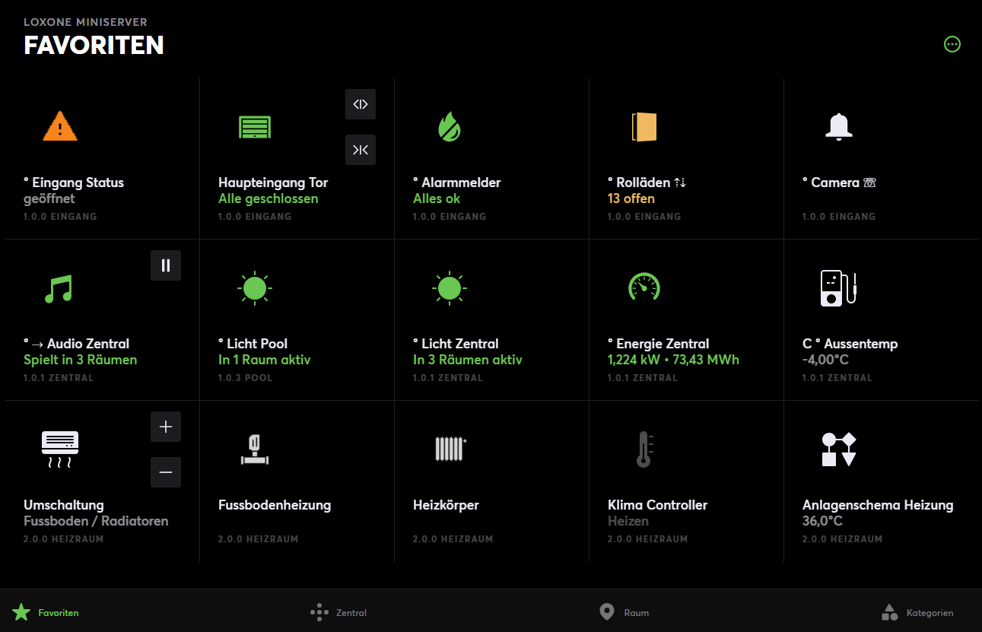
Task: Toggle the Licht Pool sun icon
Action: coord(254,287)
